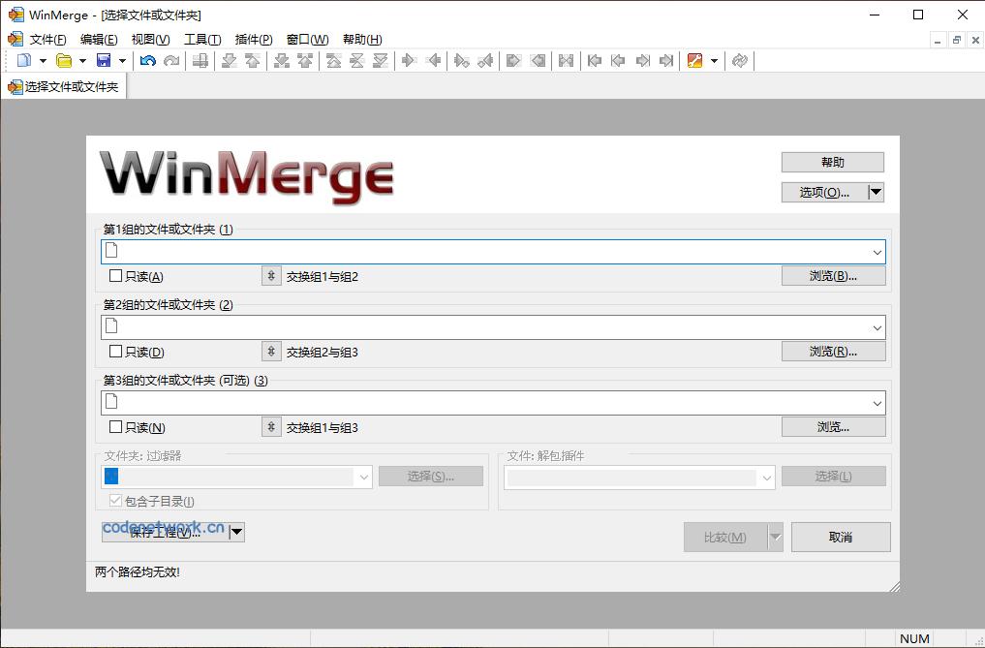Viewport: 985px width, 648px height.
Task: Click the Refresh icon in toolbar
Action: 740,61
